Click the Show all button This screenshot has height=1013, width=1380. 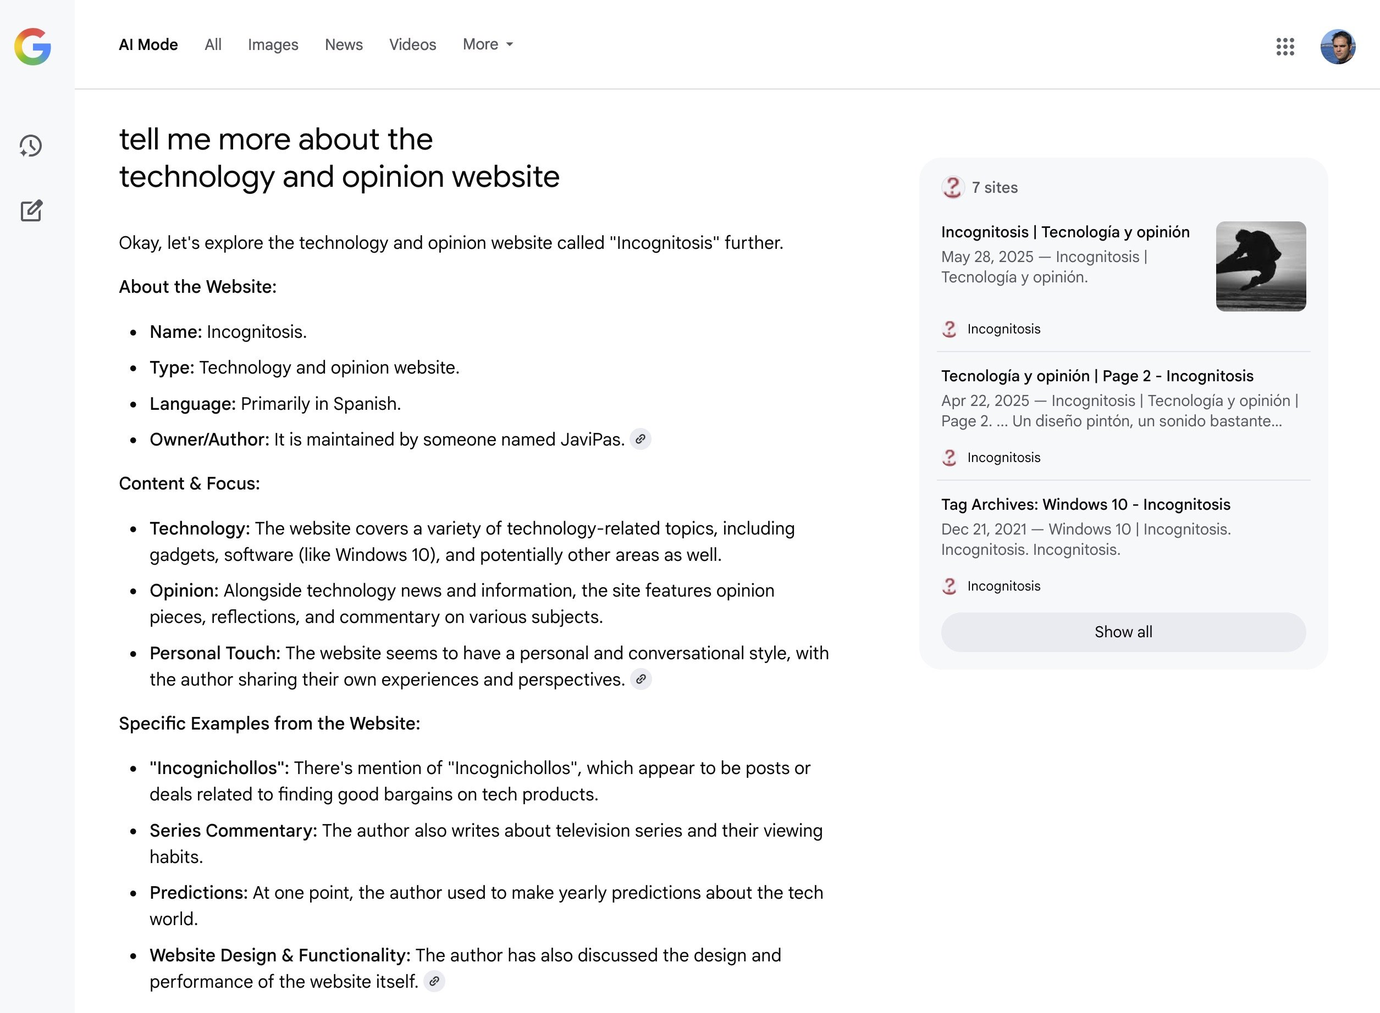coord(1123,632)
